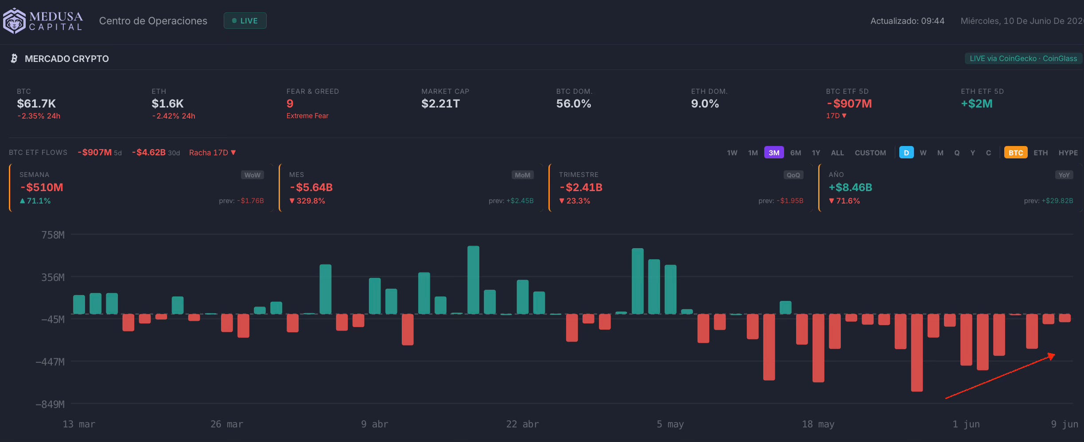Set bar granularity to Q (quarterly)
Image resolution: width=1084 pixels, height=442 pixels.
click(957, 153)
